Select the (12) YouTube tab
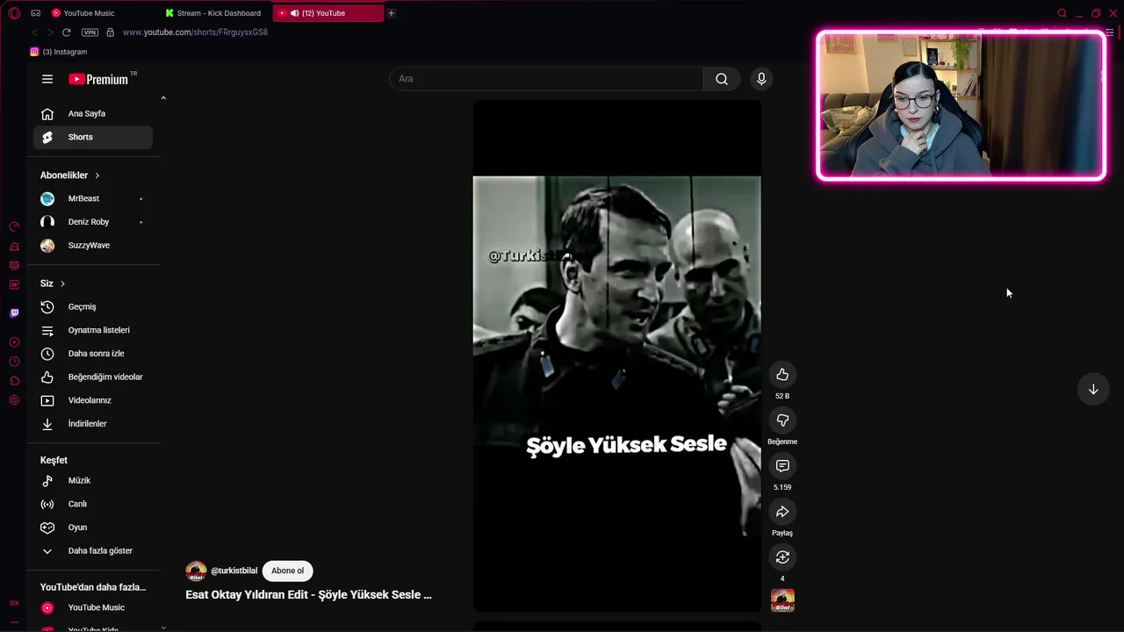The height and width of the screenshot is (632, 1124). [x=328, y=13]
